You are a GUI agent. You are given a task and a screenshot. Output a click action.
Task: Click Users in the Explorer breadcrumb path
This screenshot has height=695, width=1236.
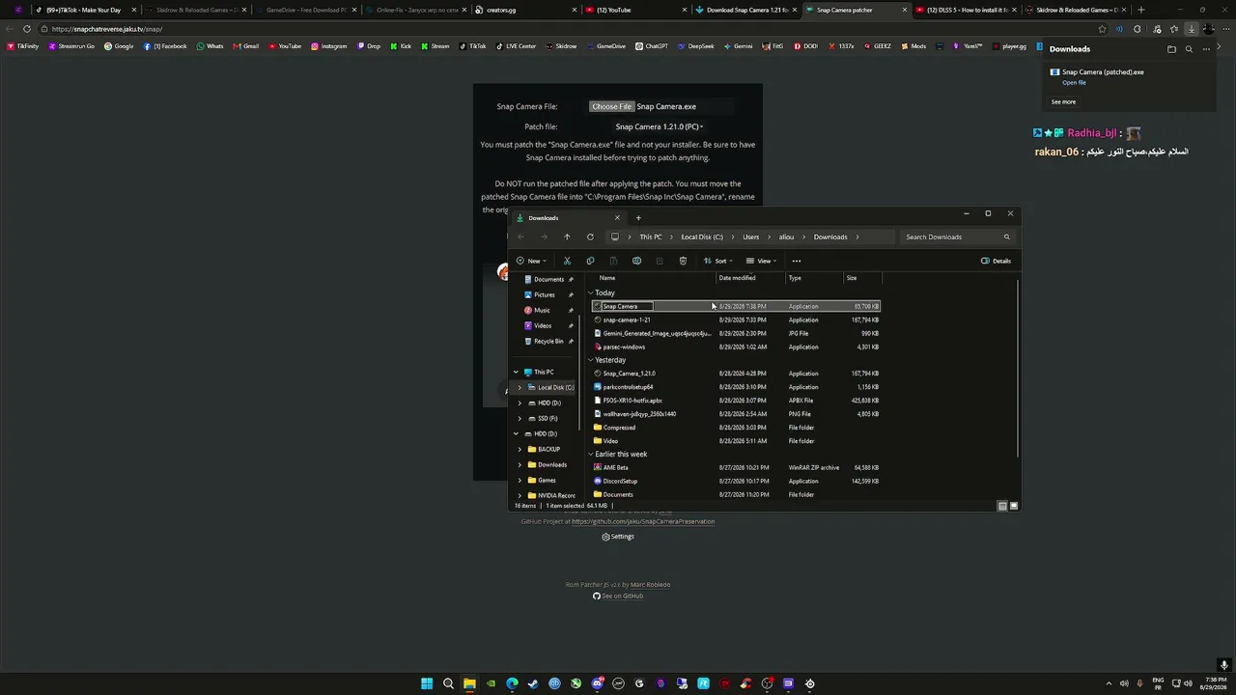pyautogui.click(x=750, y=236)
